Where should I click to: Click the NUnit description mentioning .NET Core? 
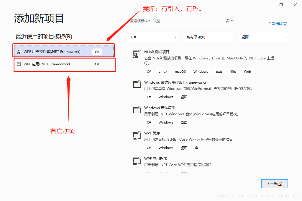coord(209,60)
